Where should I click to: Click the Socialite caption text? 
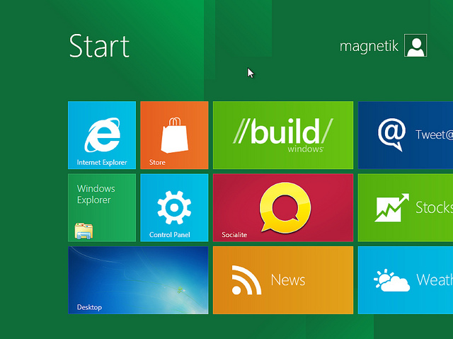(x=234, y=235)
